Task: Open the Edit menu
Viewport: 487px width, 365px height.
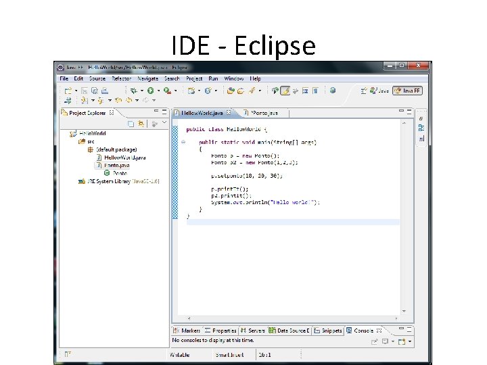Action: coord(78,78)
